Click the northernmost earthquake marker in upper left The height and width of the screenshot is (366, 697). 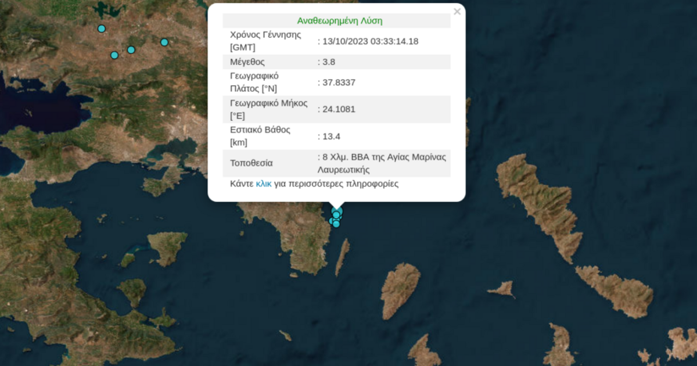pos(102,28)
